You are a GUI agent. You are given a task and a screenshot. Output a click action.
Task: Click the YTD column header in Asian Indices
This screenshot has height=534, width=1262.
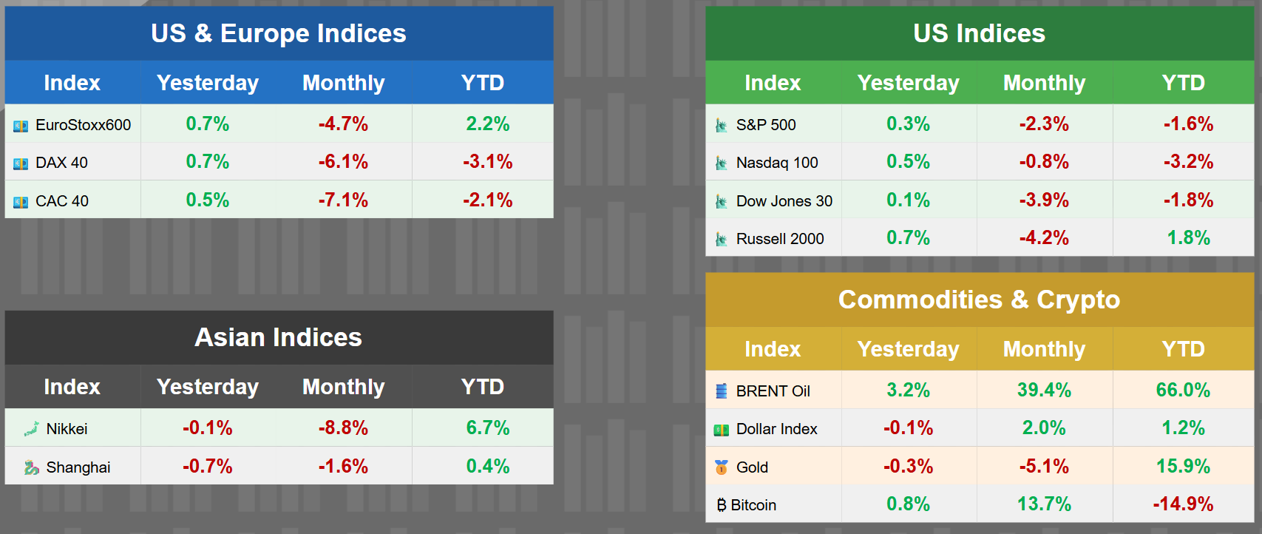482,387
